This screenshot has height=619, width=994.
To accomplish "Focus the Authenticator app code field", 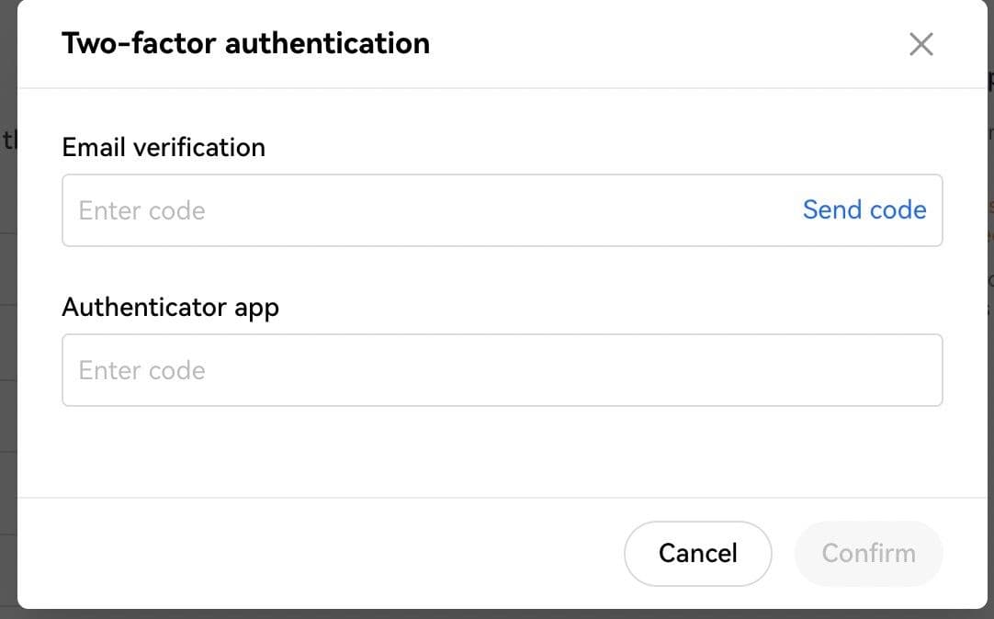I will click(x=502, y=370).
